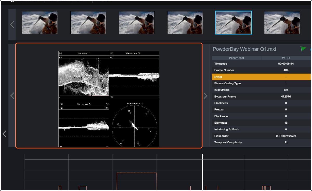
Task: Click the PowderDay Webinar Q1.mxf file title
Action: [244, 49]
